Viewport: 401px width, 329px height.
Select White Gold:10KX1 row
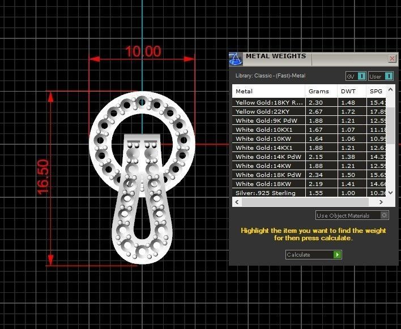[309, 129]
